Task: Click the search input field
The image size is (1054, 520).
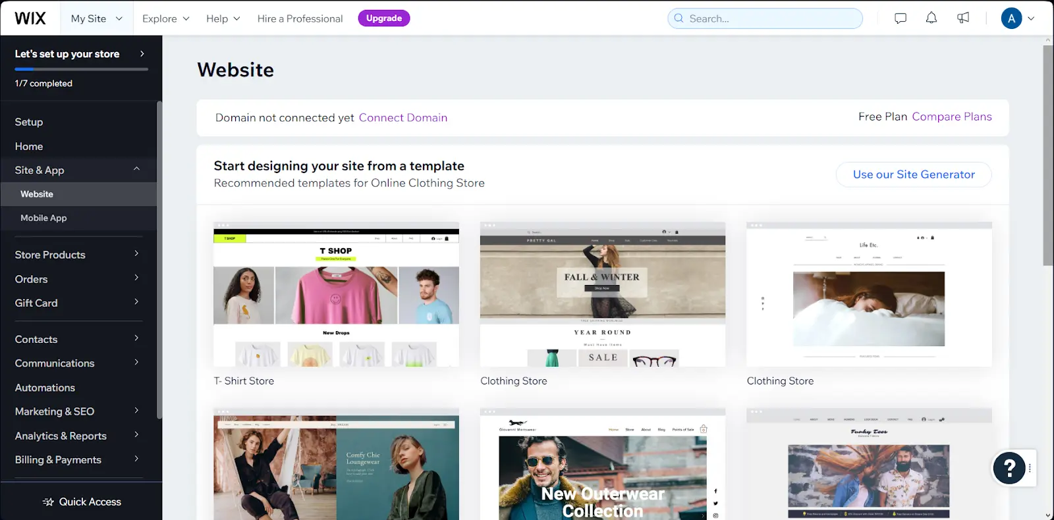Action: tap(765, 18)
